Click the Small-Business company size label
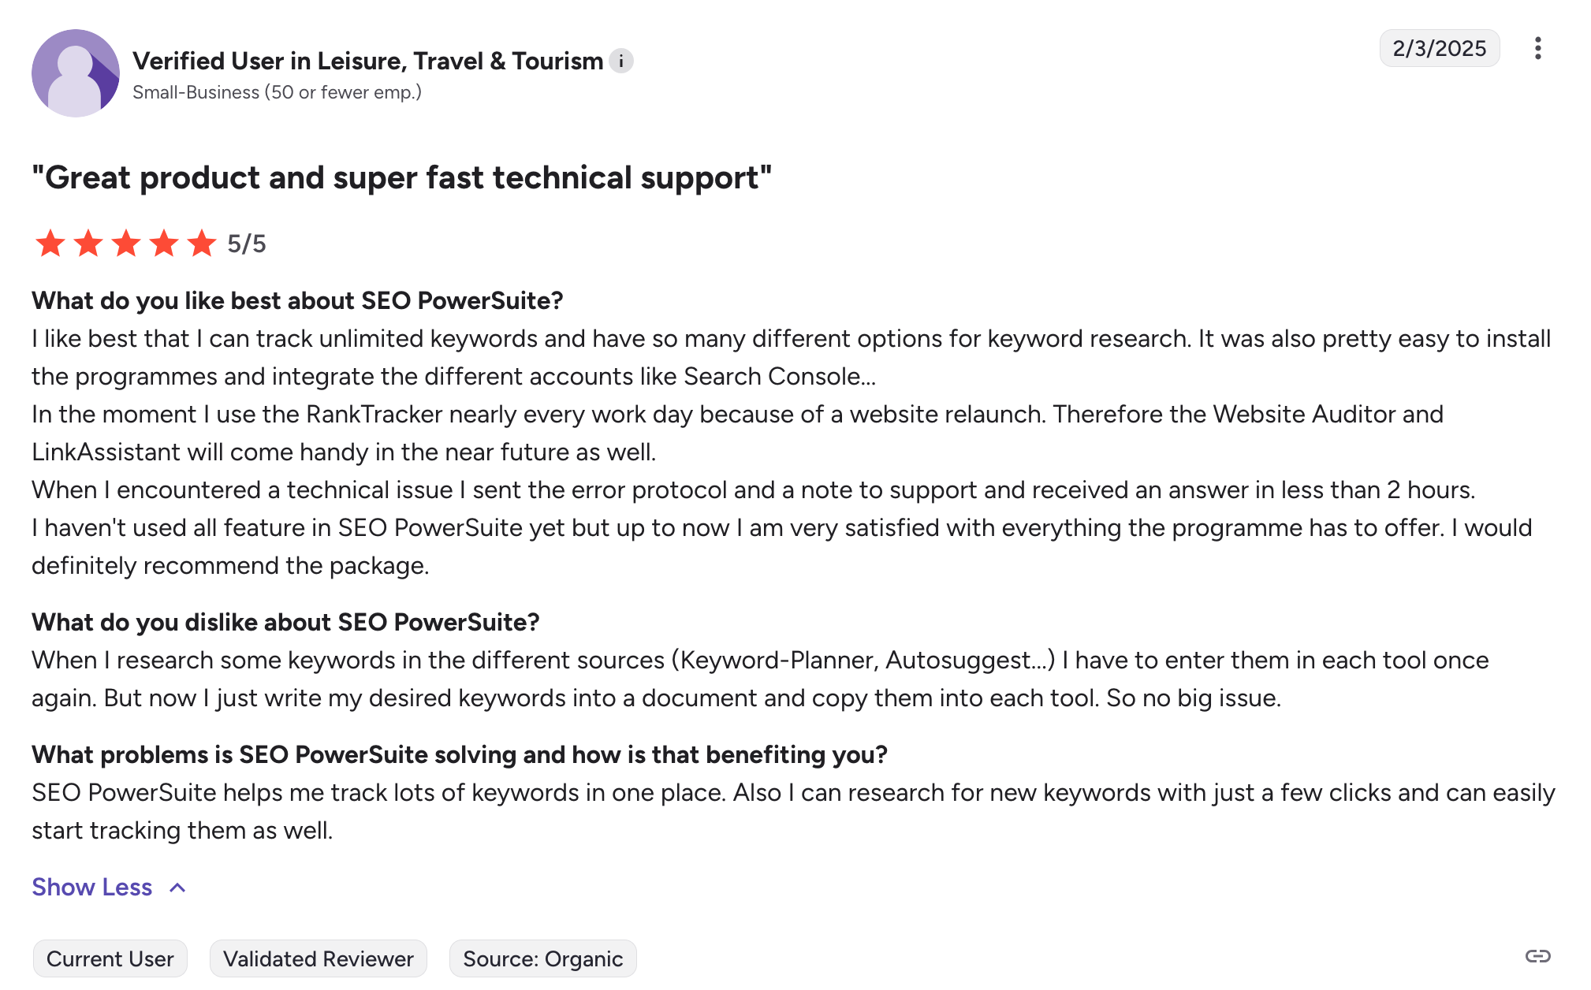The image size is (1591, 990). pos(277,92)
